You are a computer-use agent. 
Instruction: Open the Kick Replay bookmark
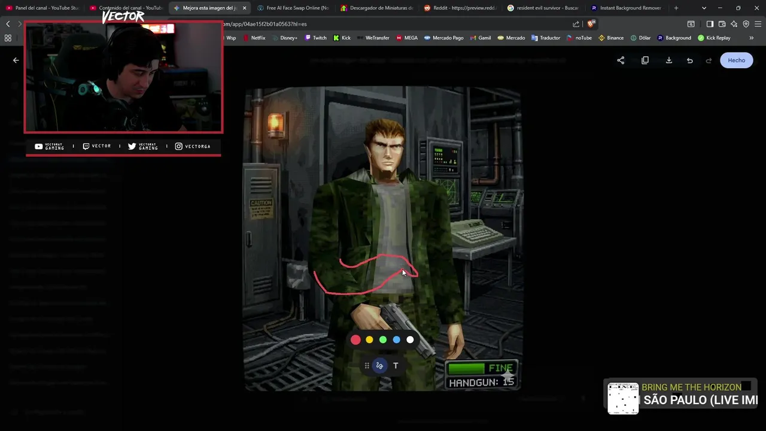(714, 38)
